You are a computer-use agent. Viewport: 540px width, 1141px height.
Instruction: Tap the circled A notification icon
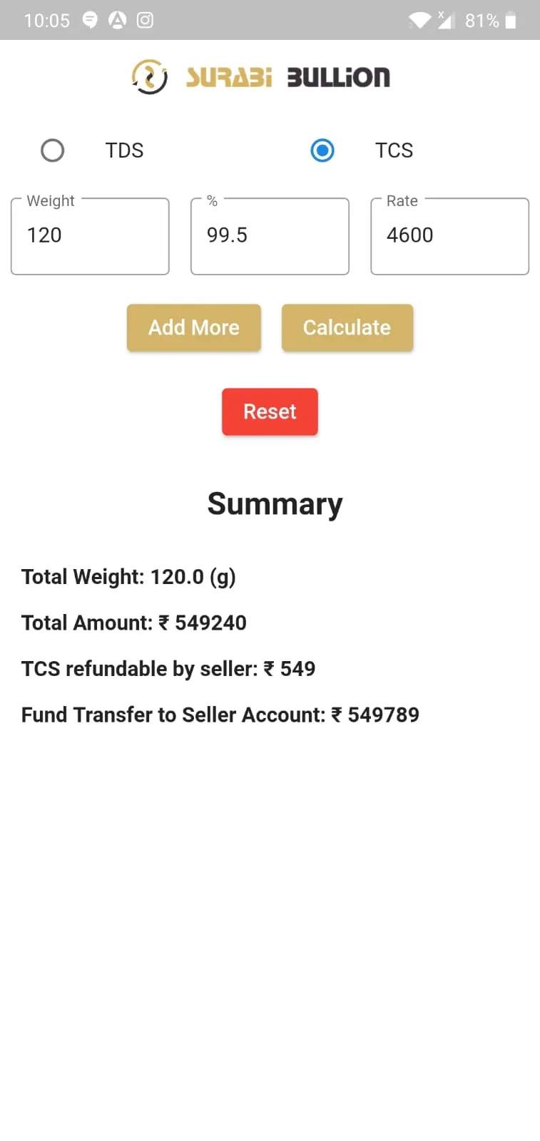(117, 20)
